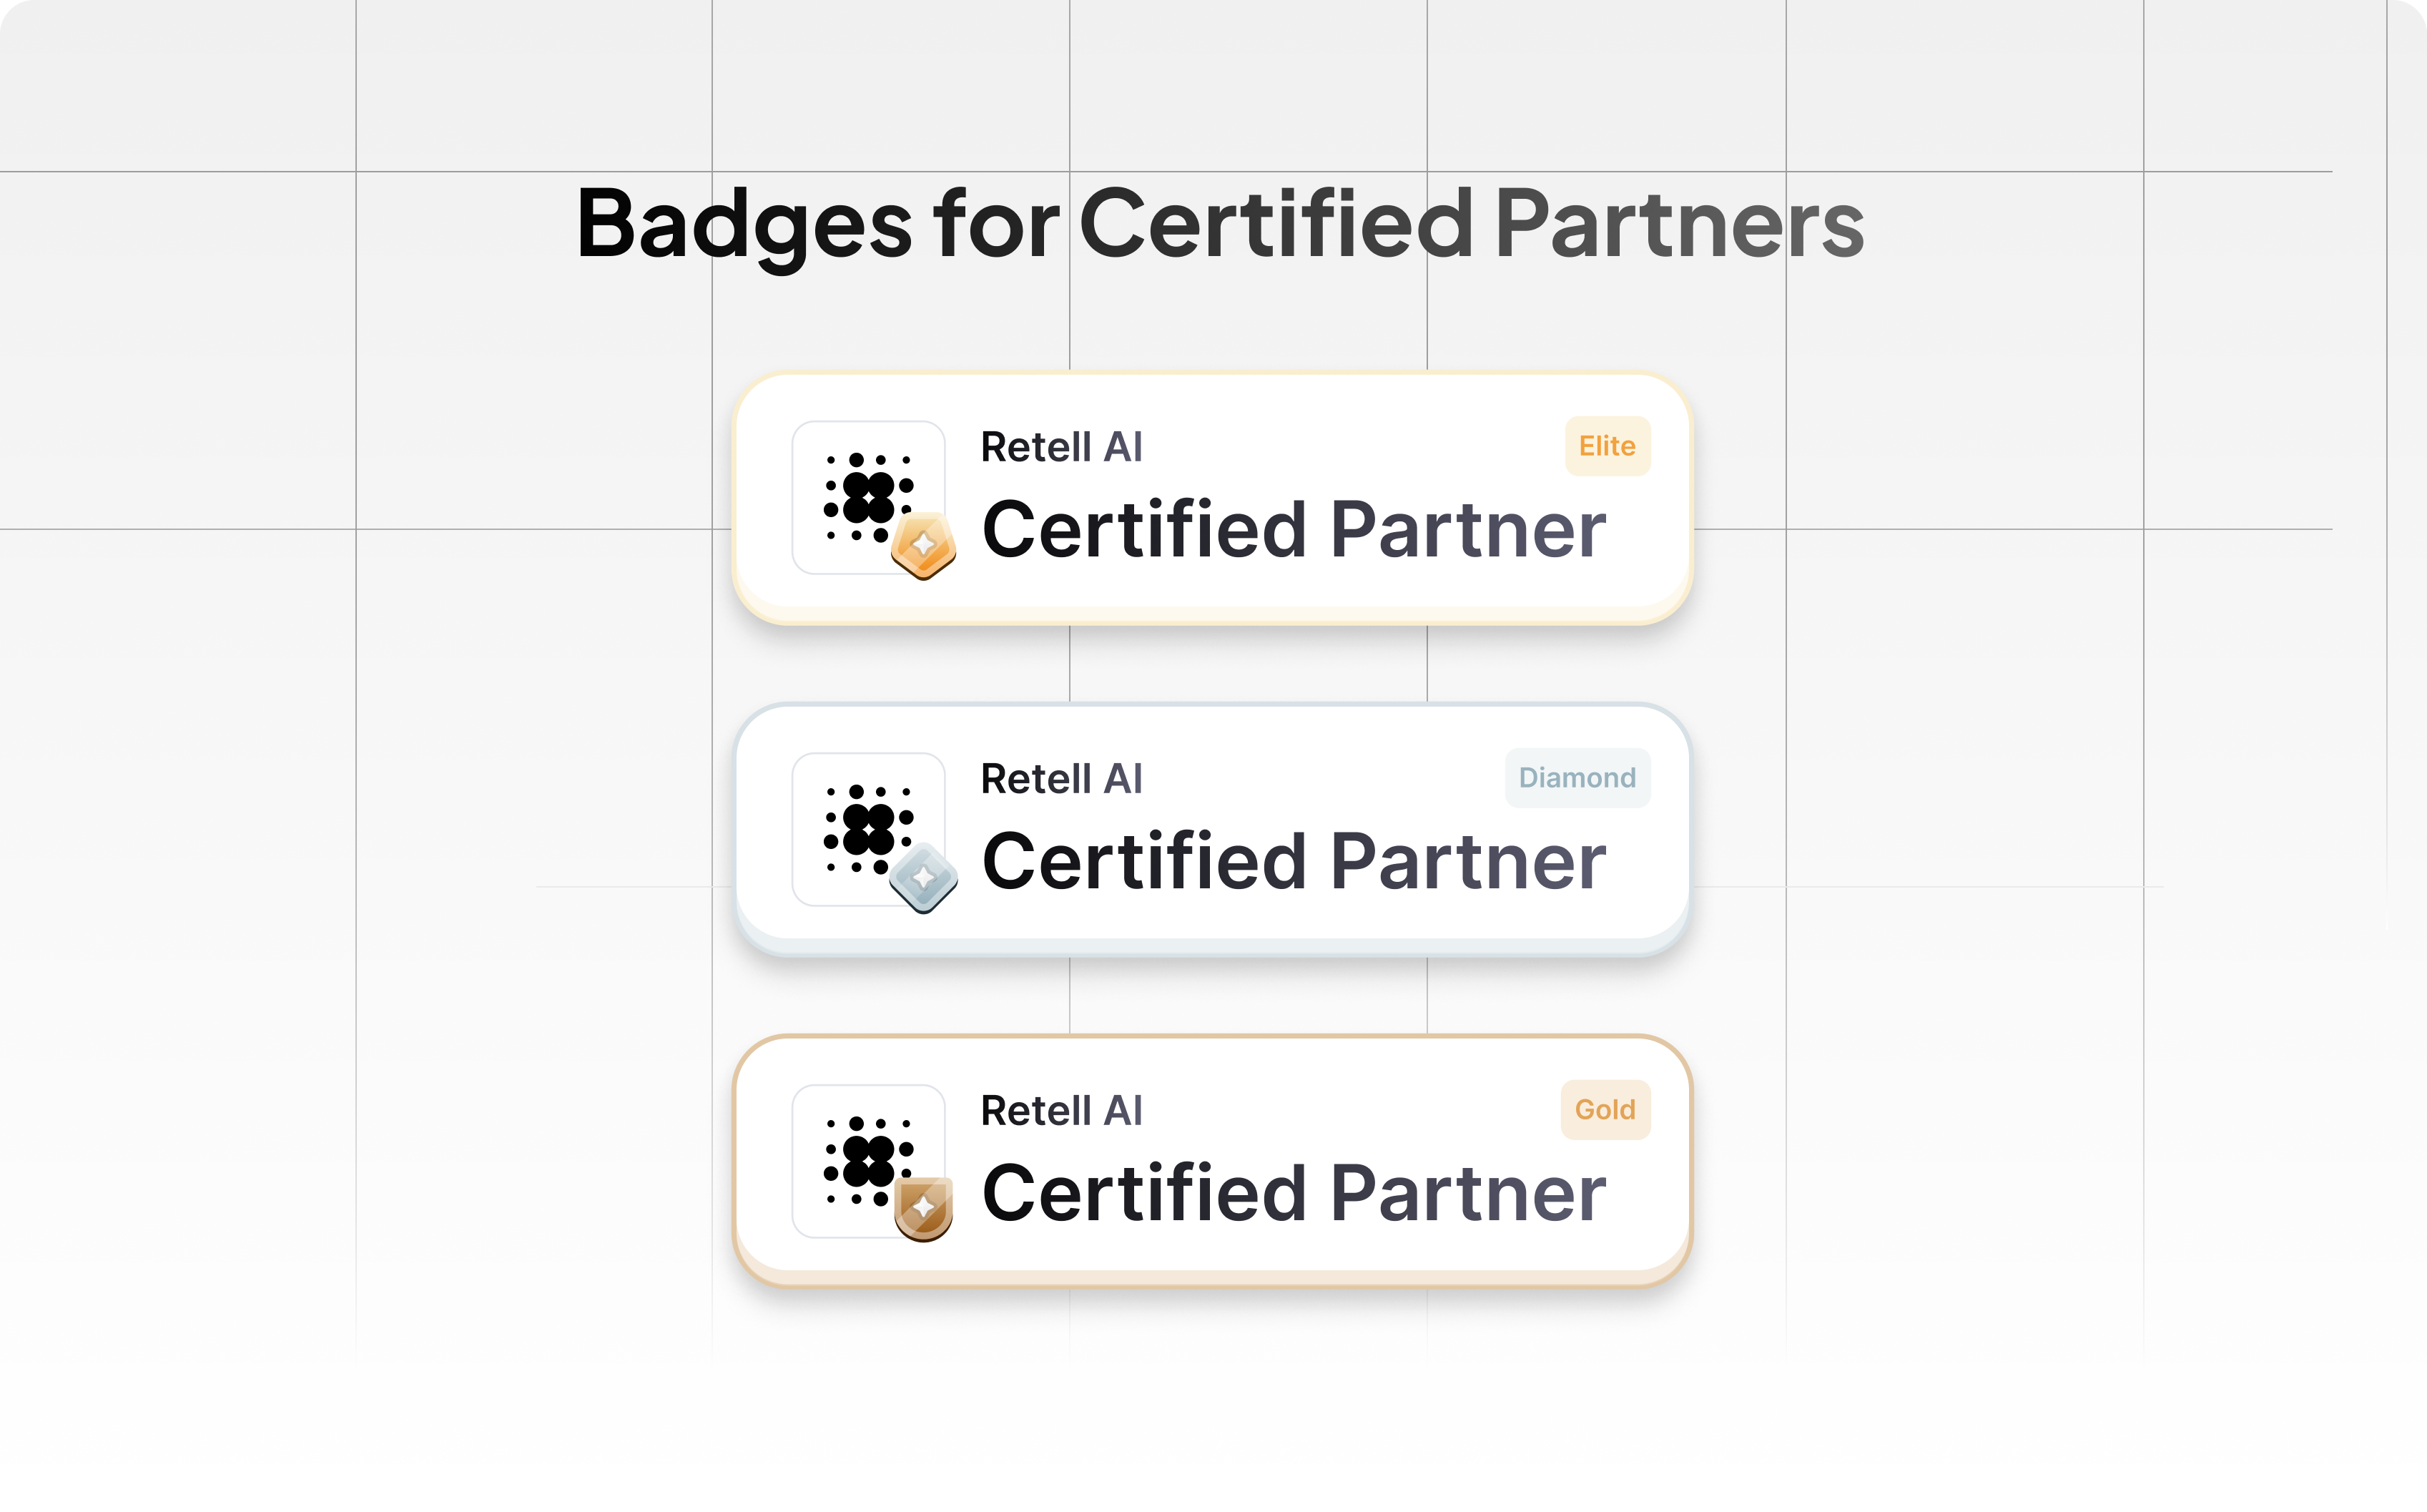Click the silver Diamond gem icon

[x=924, y=878]
